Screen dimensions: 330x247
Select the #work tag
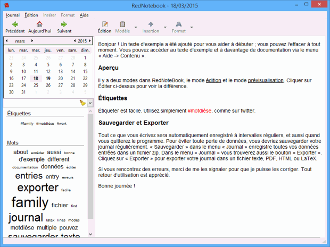tap(62, 123)
